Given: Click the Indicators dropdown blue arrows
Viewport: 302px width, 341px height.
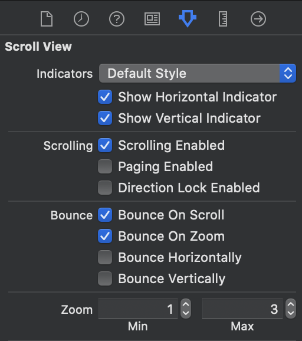Looking at the screenshot, I should coord(288,73).
